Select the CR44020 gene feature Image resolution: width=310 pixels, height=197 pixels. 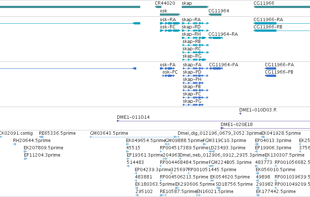(x=158, y=7)
